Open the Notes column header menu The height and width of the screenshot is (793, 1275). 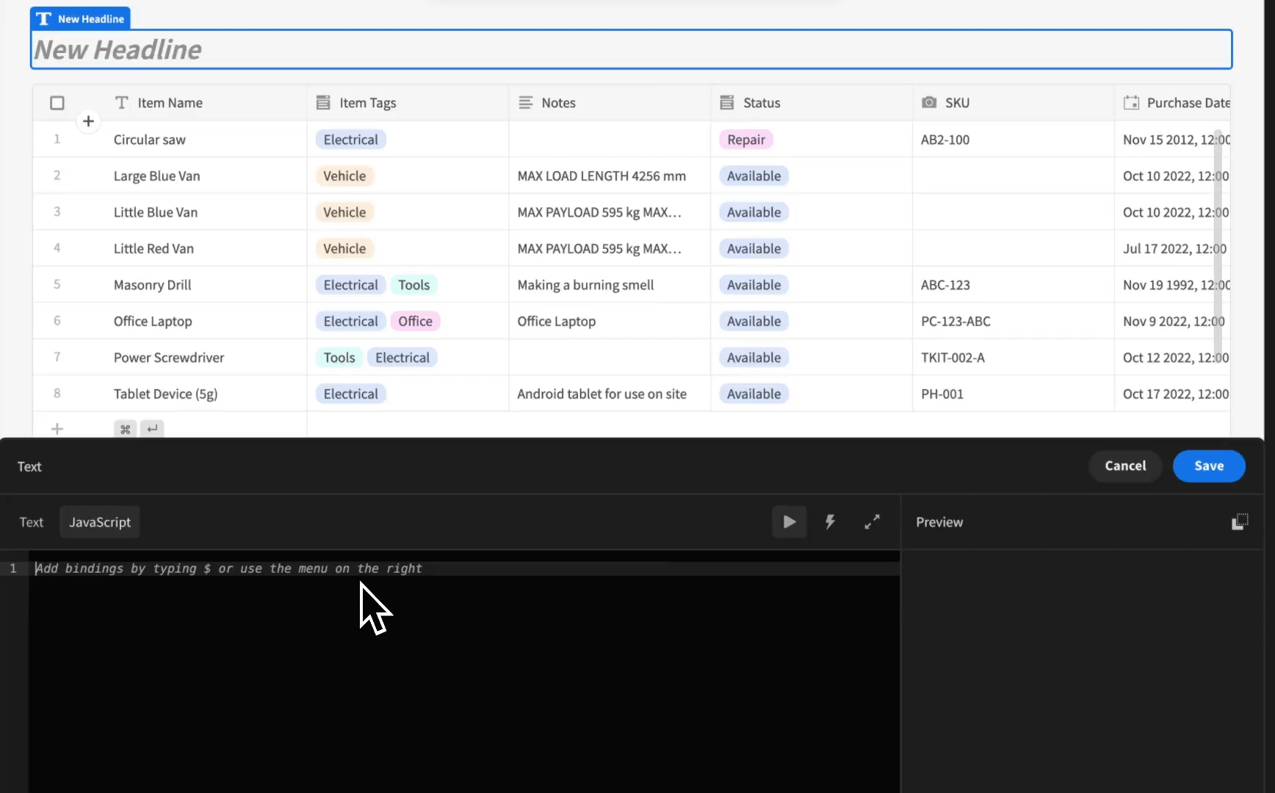(x=558, y=103)
